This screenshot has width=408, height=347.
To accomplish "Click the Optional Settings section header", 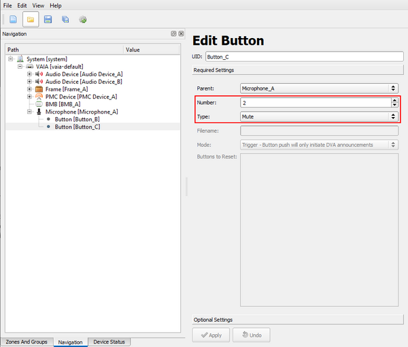I will click(x=296, y=320).
